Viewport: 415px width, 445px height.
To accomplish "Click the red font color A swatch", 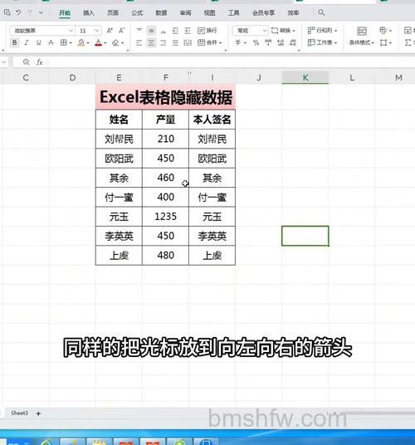I will pyautogui.click(x=99, y=42).
